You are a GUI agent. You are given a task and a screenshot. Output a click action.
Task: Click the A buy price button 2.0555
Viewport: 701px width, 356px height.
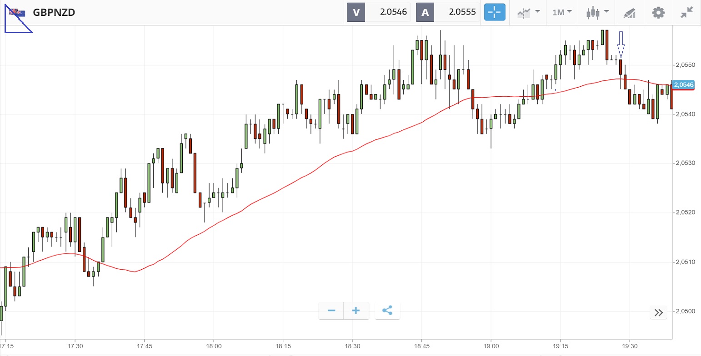(448, 12)
